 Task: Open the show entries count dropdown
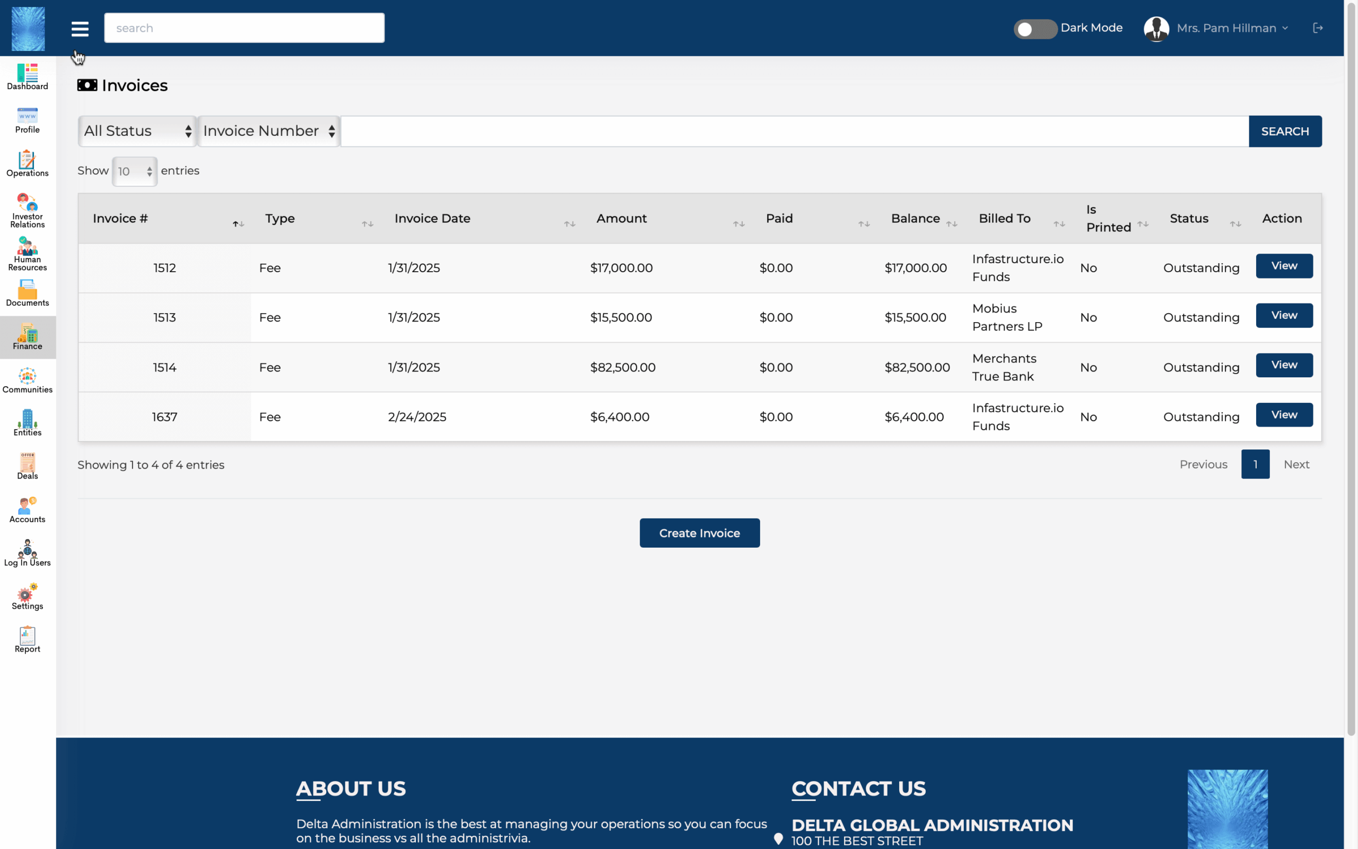[135, 171]
